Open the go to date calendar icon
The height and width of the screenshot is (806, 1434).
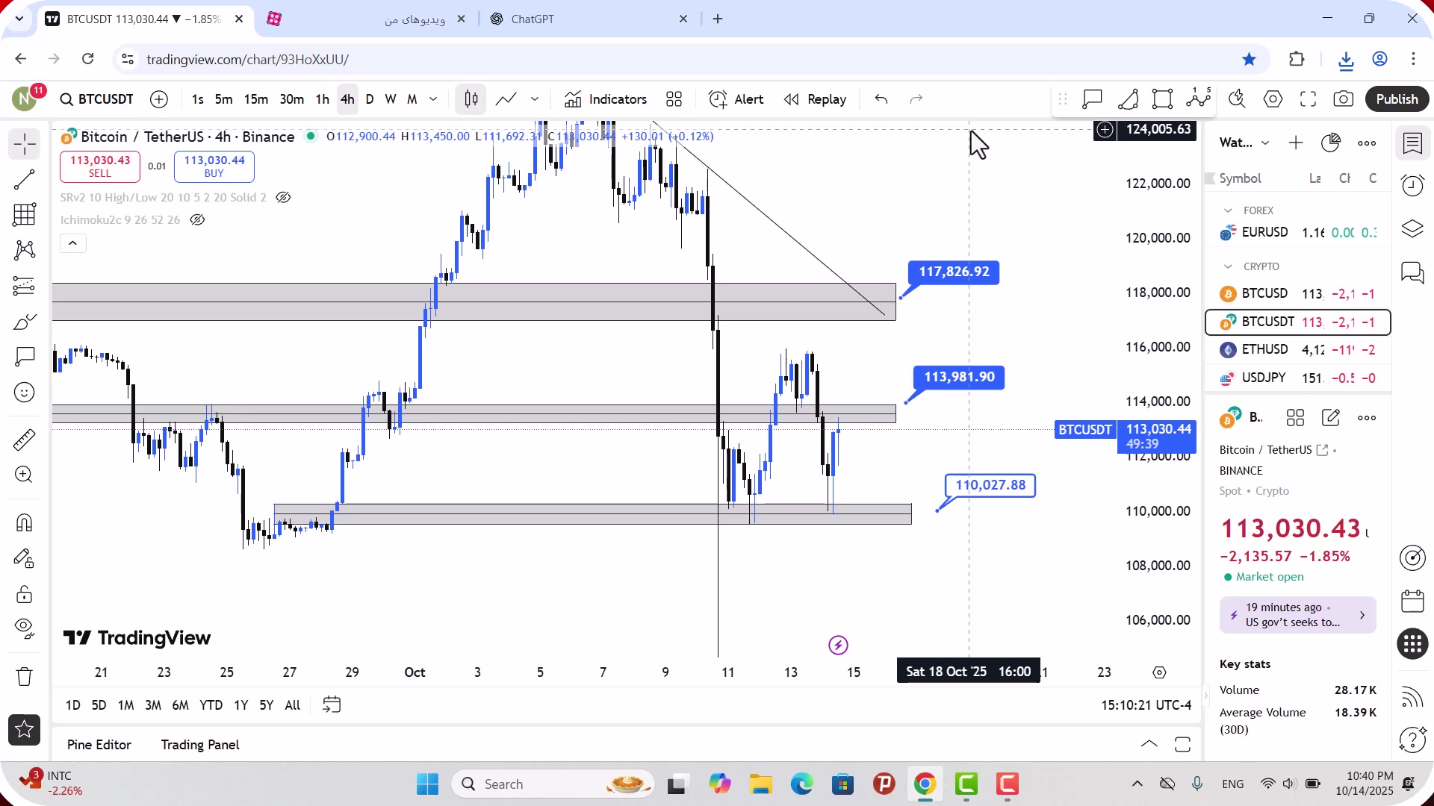332,705
